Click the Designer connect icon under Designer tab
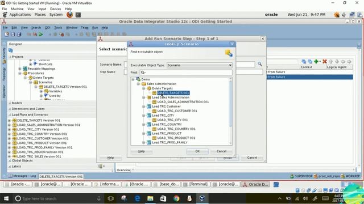Viewport: 364px width, 204px height. point(11,50)
